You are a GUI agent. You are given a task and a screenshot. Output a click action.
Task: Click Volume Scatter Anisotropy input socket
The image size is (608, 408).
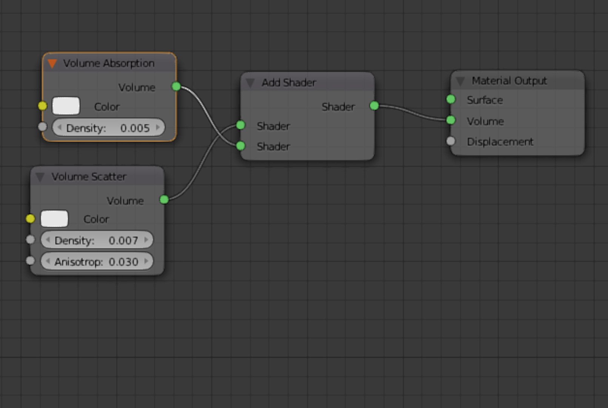pyautogui.click(x=31, y=261)
